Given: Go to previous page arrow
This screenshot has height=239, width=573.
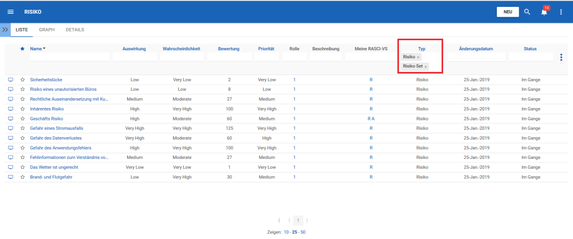Looking at the screenshot, I should tap(289, 220).
